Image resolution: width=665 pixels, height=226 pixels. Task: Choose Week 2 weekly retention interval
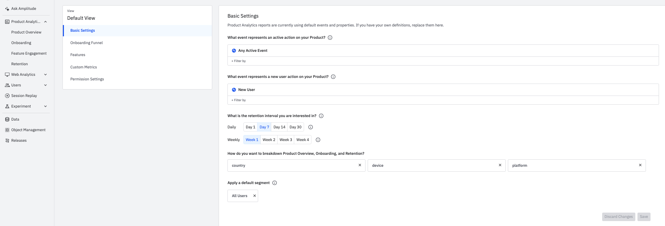269,140
